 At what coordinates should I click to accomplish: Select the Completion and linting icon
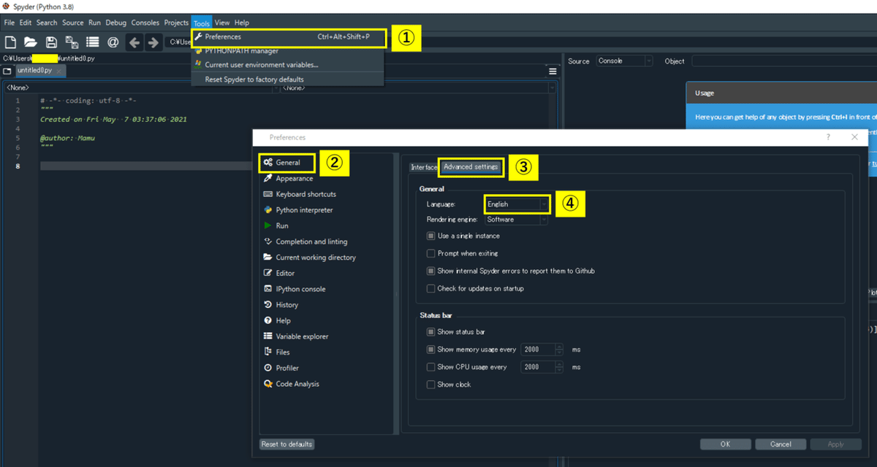tap(268, 242)
